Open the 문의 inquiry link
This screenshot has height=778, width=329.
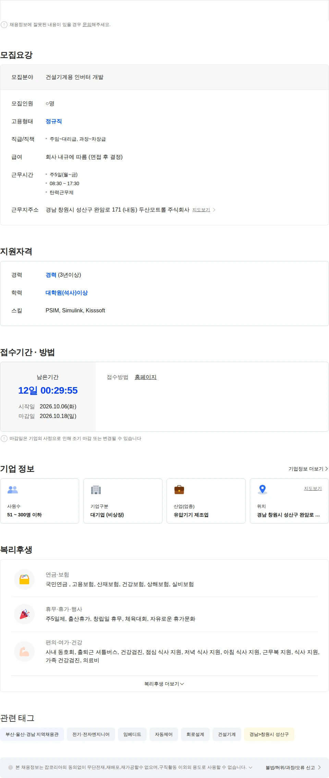coord(87,25)
